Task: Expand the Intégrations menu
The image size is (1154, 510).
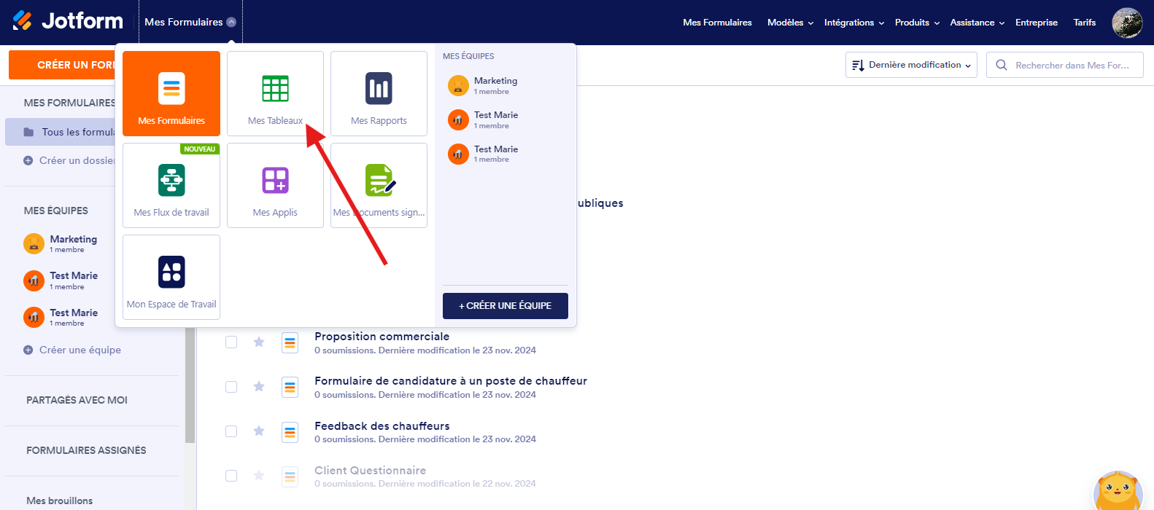Action: 854,23
